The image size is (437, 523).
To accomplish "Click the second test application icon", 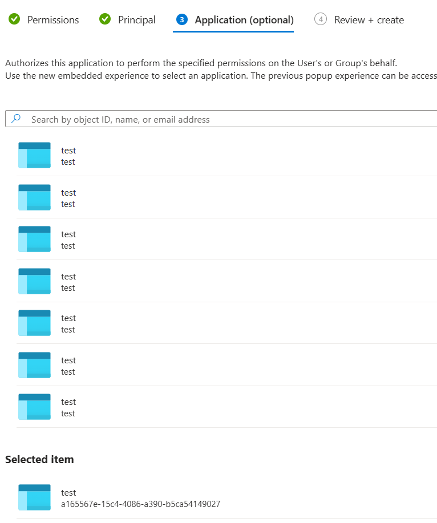I will (x=34, y=197).
